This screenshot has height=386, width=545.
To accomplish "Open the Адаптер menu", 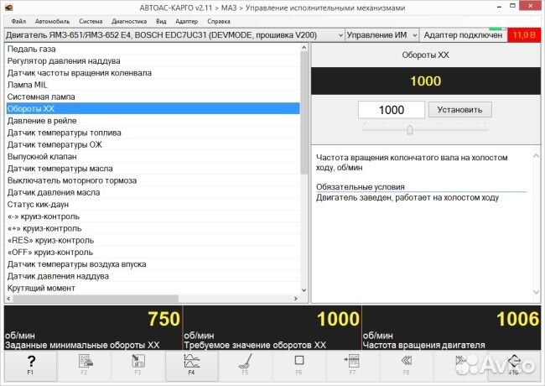I will [188, 20].
